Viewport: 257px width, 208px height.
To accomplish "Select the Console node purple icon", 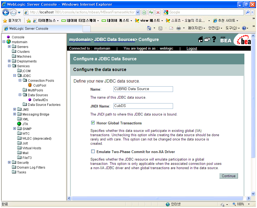I will pos(8,37).
